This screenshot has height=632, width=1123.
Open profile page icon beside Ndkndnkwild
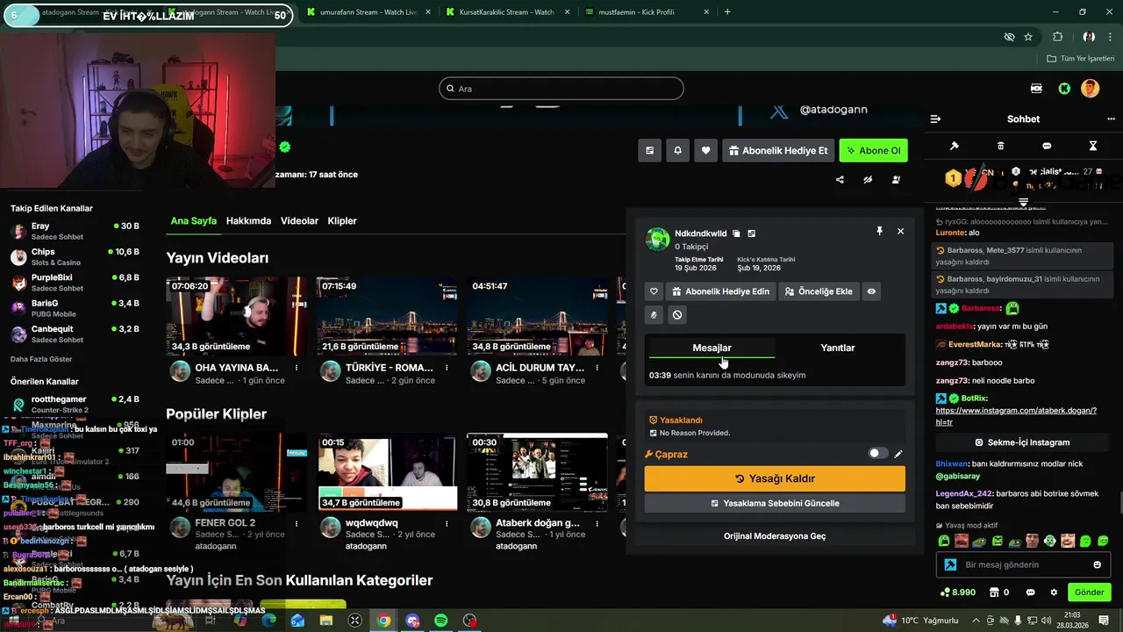(x=752, y=233)
